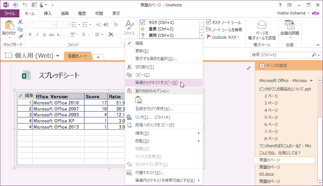Undo the last action
Viewport: 323px width, 186px height.
(x=25, y=5)
